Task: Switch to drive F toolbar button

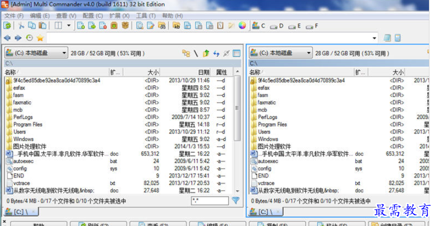Action: point(312,26)
